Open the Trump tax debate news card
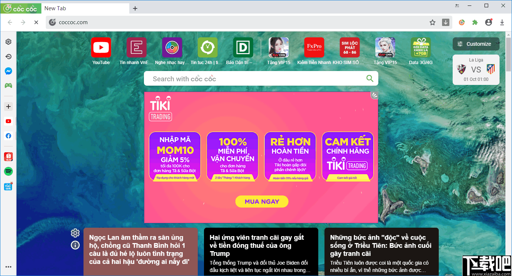Screen dimensions: 512x276 point(261,252)
